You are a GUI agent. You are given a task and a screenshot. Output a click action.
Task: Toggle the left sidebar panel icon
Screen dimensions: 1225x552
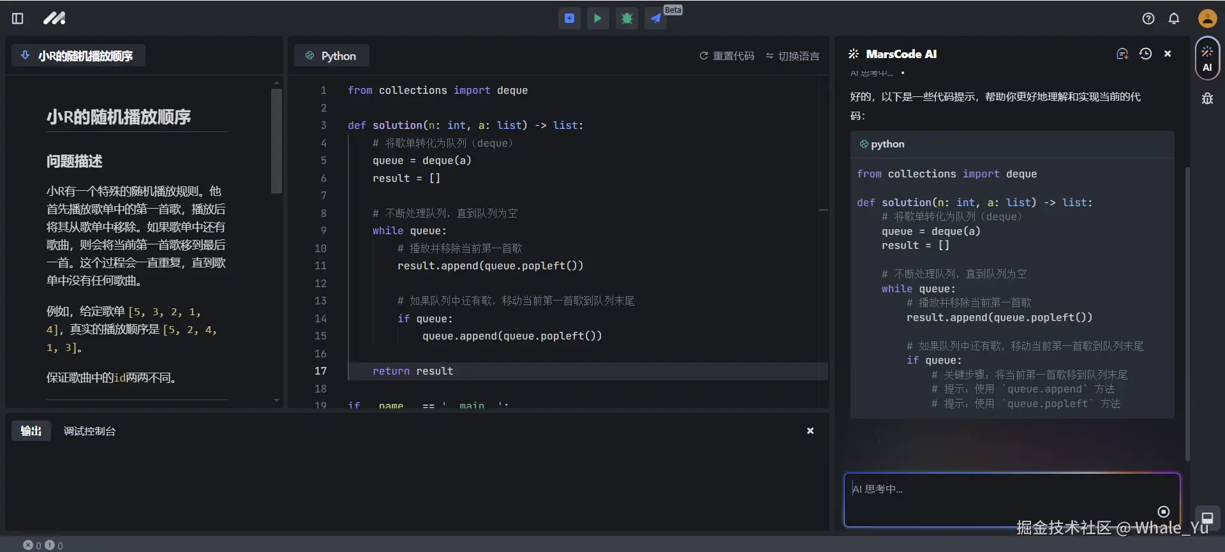(18, 19)
